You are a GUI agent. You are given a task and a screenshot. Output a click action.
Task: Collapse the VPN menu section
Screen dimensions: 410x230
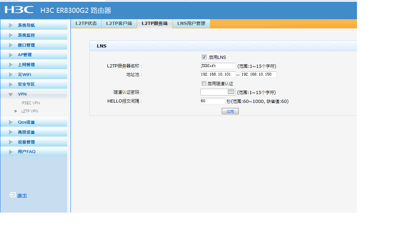click(34, 94)
